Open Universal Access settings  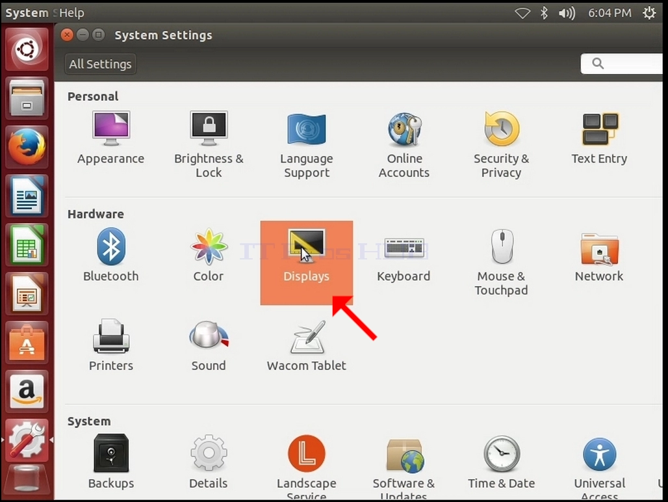[599, 467]
